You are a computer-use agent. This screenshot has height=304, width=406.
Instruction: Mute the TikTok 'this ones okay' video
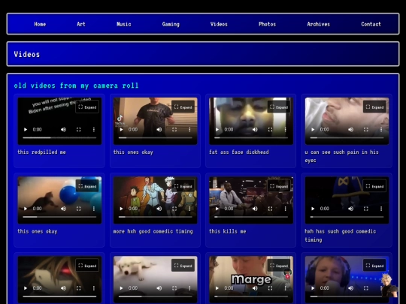coord(159,130)
